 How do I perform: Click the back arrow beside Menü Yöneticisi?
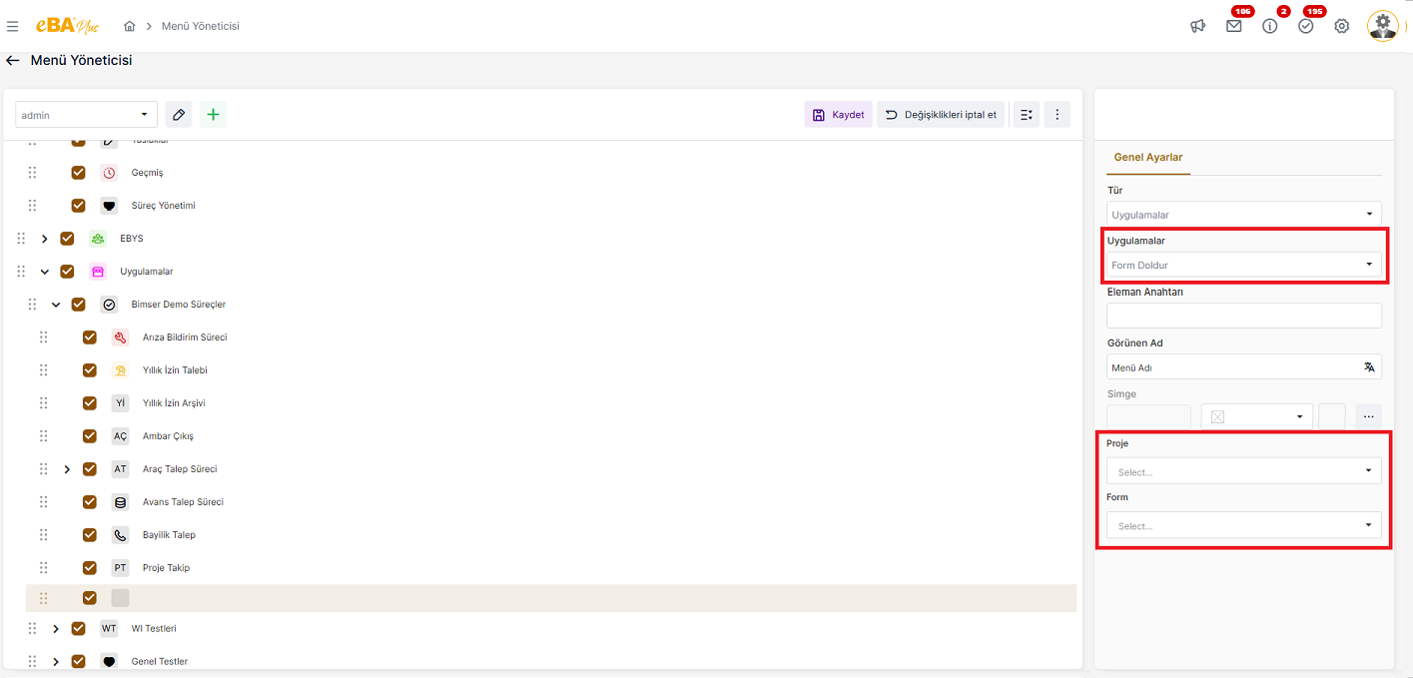coord(12,61)
